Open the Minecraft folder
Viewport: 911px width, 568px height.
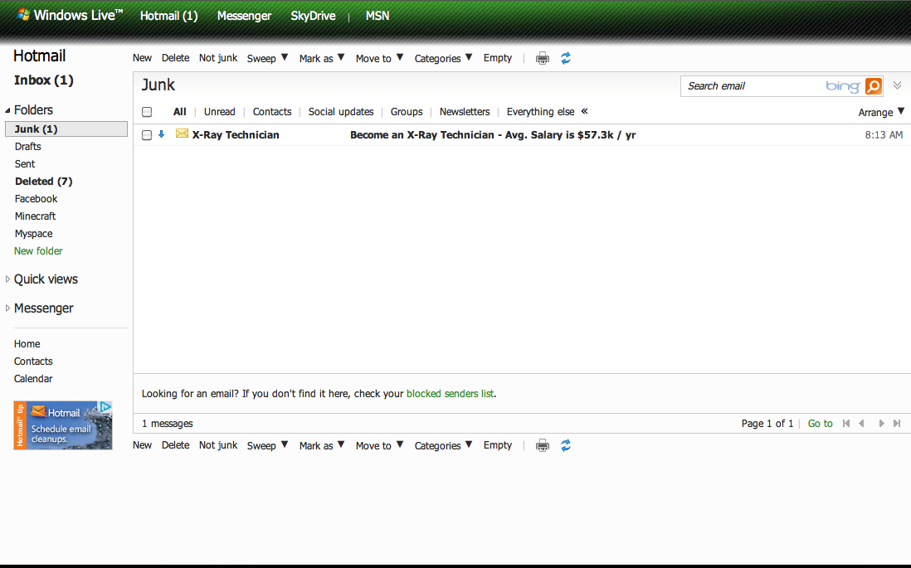point(36,216)
